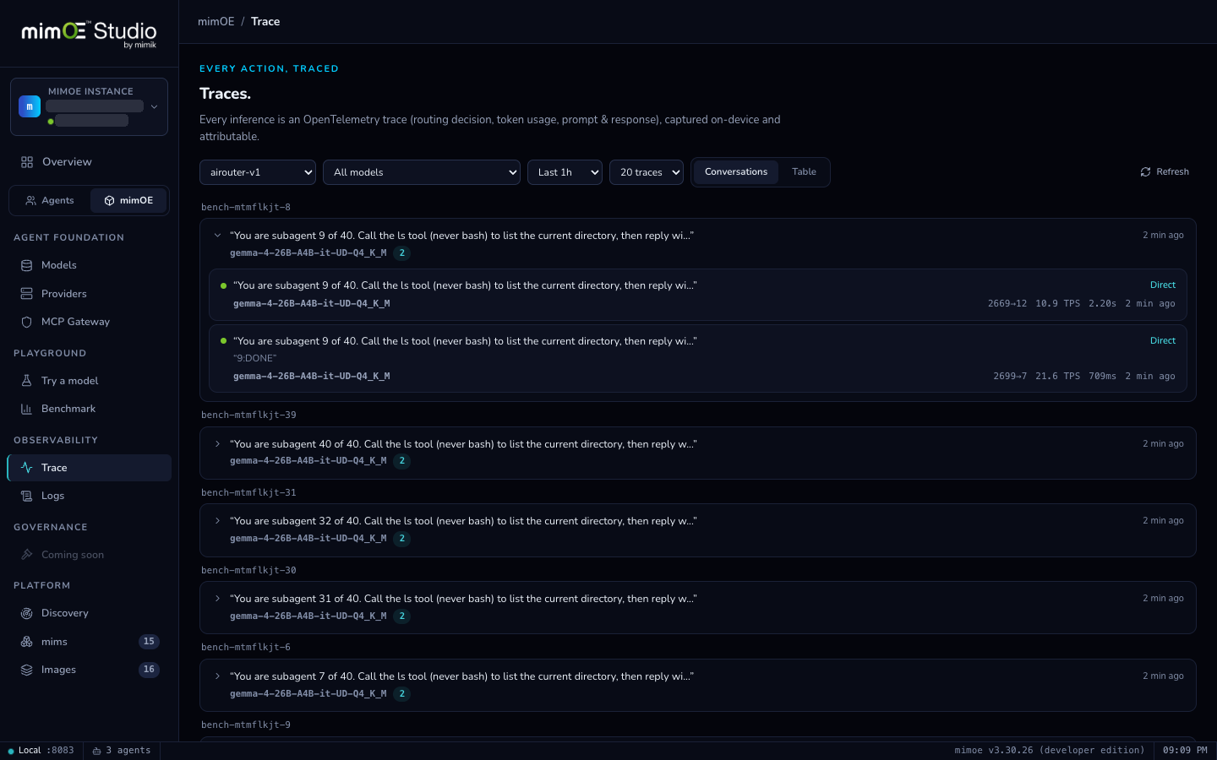Viewport: 1217px width, 760px height.
Task: Click the Models database icon
Action: pyautogui.click(x=26, y=265)
